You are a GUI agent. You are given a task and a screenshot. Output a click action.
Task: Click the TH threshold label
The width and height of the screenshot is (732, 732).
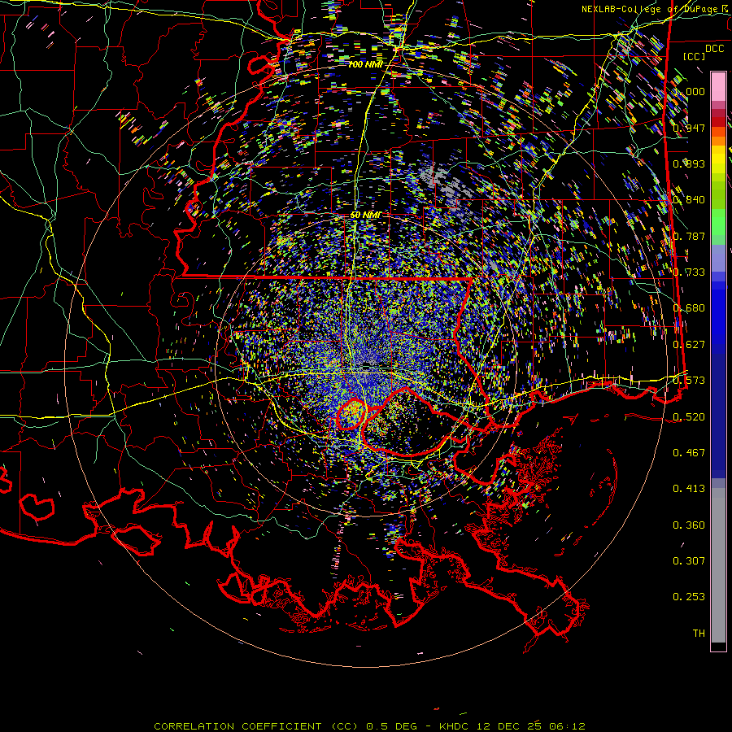[699, 634]
